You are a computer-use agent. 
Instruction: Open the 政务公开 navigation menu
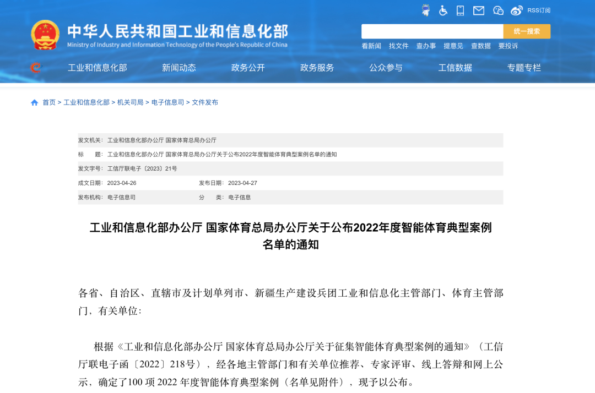(248, 68)
